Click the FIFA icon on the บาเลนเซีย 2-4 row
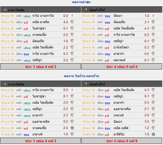Viewport: 163px width, 145px height. 72,128
